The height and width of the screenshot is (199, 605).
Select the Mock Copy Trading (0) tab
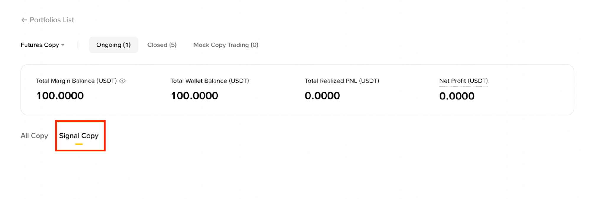click(226, 45)
